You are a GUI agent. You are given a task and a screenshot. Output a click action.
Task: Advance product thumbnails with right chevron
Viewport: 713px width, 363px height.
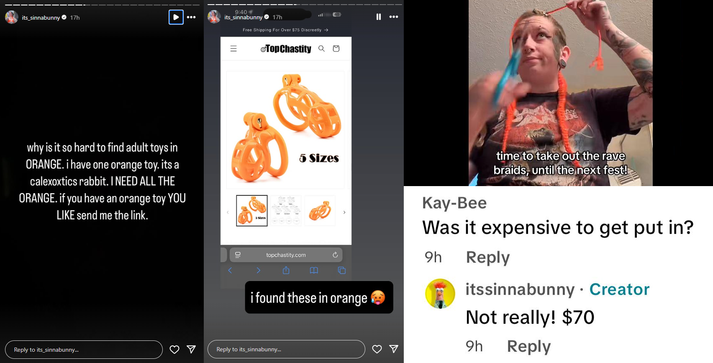[x=344, y=212]
